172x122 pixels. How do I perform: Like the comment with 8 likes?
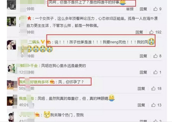(x=155, y=56)
